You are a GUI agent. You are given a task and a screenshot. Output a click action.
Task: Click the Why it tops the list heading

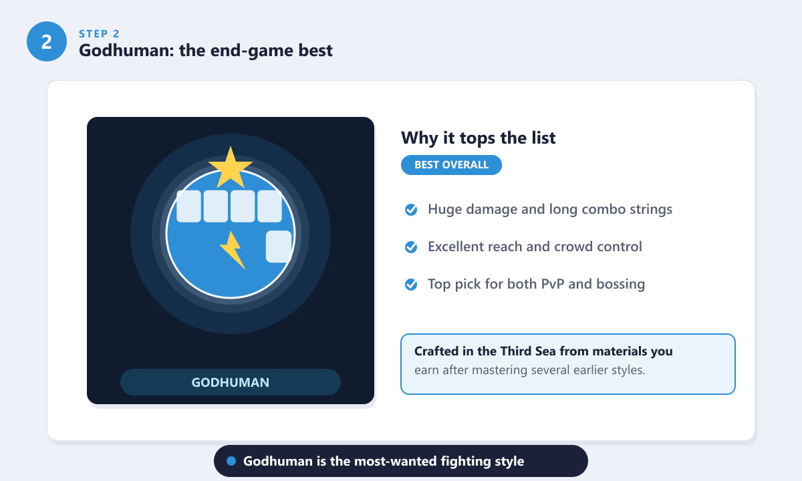coord(479,138)
